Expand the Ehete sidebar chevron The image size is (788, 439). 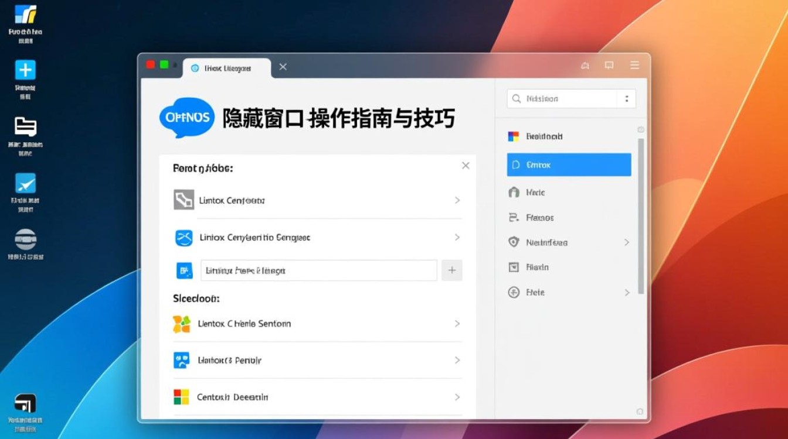(x=627, y=292)
